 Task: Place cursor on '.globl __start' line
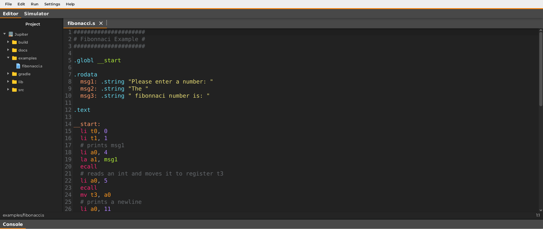97,60
